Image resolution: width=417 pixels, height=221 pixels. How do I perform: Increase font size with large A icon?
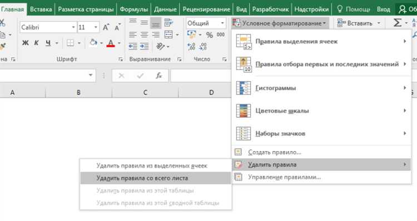[x=106, y=27]
